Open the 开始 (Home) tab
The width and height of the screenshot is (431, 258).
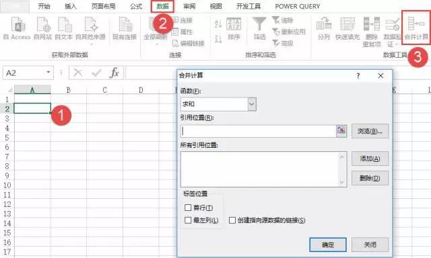pos(44,6)
